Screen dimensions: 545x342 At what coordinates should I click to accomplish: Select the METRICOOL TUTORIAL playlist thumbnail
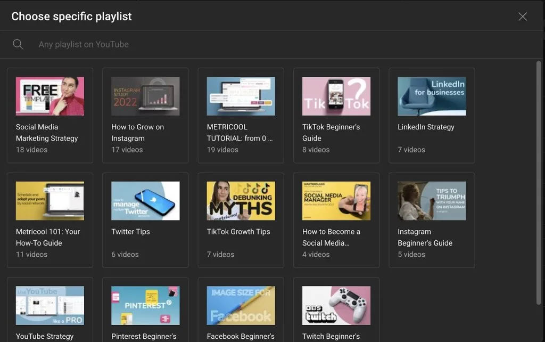tap(241, 96)
